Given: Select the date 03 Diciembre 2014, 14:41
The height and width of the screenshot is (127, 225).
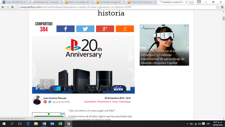Looking at the screenshot, I should (x=118, y=98).
